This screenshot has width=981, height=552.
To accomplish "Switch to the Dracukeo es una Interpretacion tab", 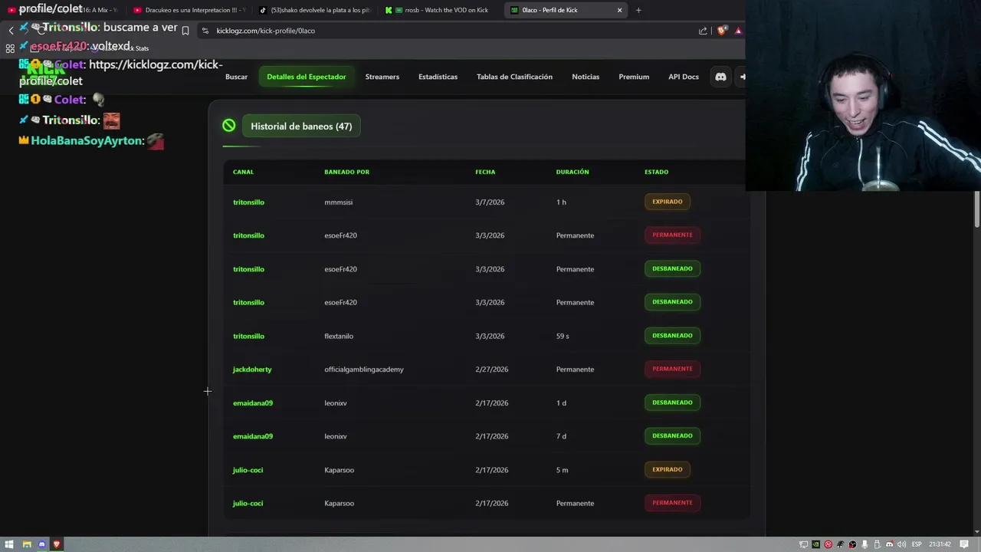I will 189,10.
